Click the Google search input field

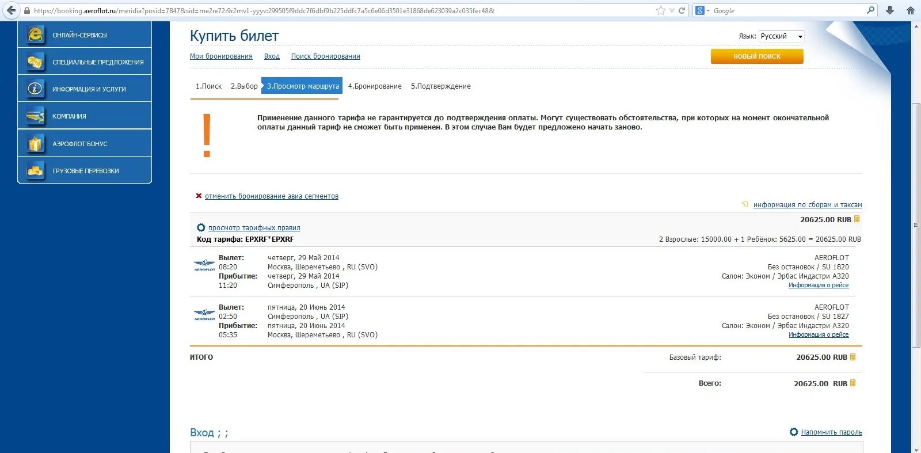pyautogui.click(x=789, y=10)
